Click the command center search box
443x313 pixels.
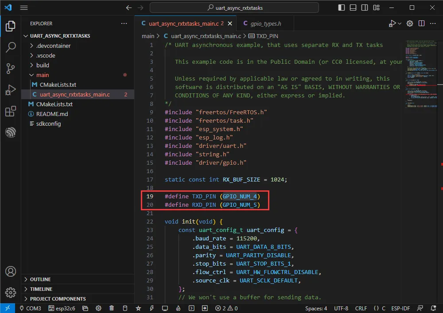[x=234, y=8]
